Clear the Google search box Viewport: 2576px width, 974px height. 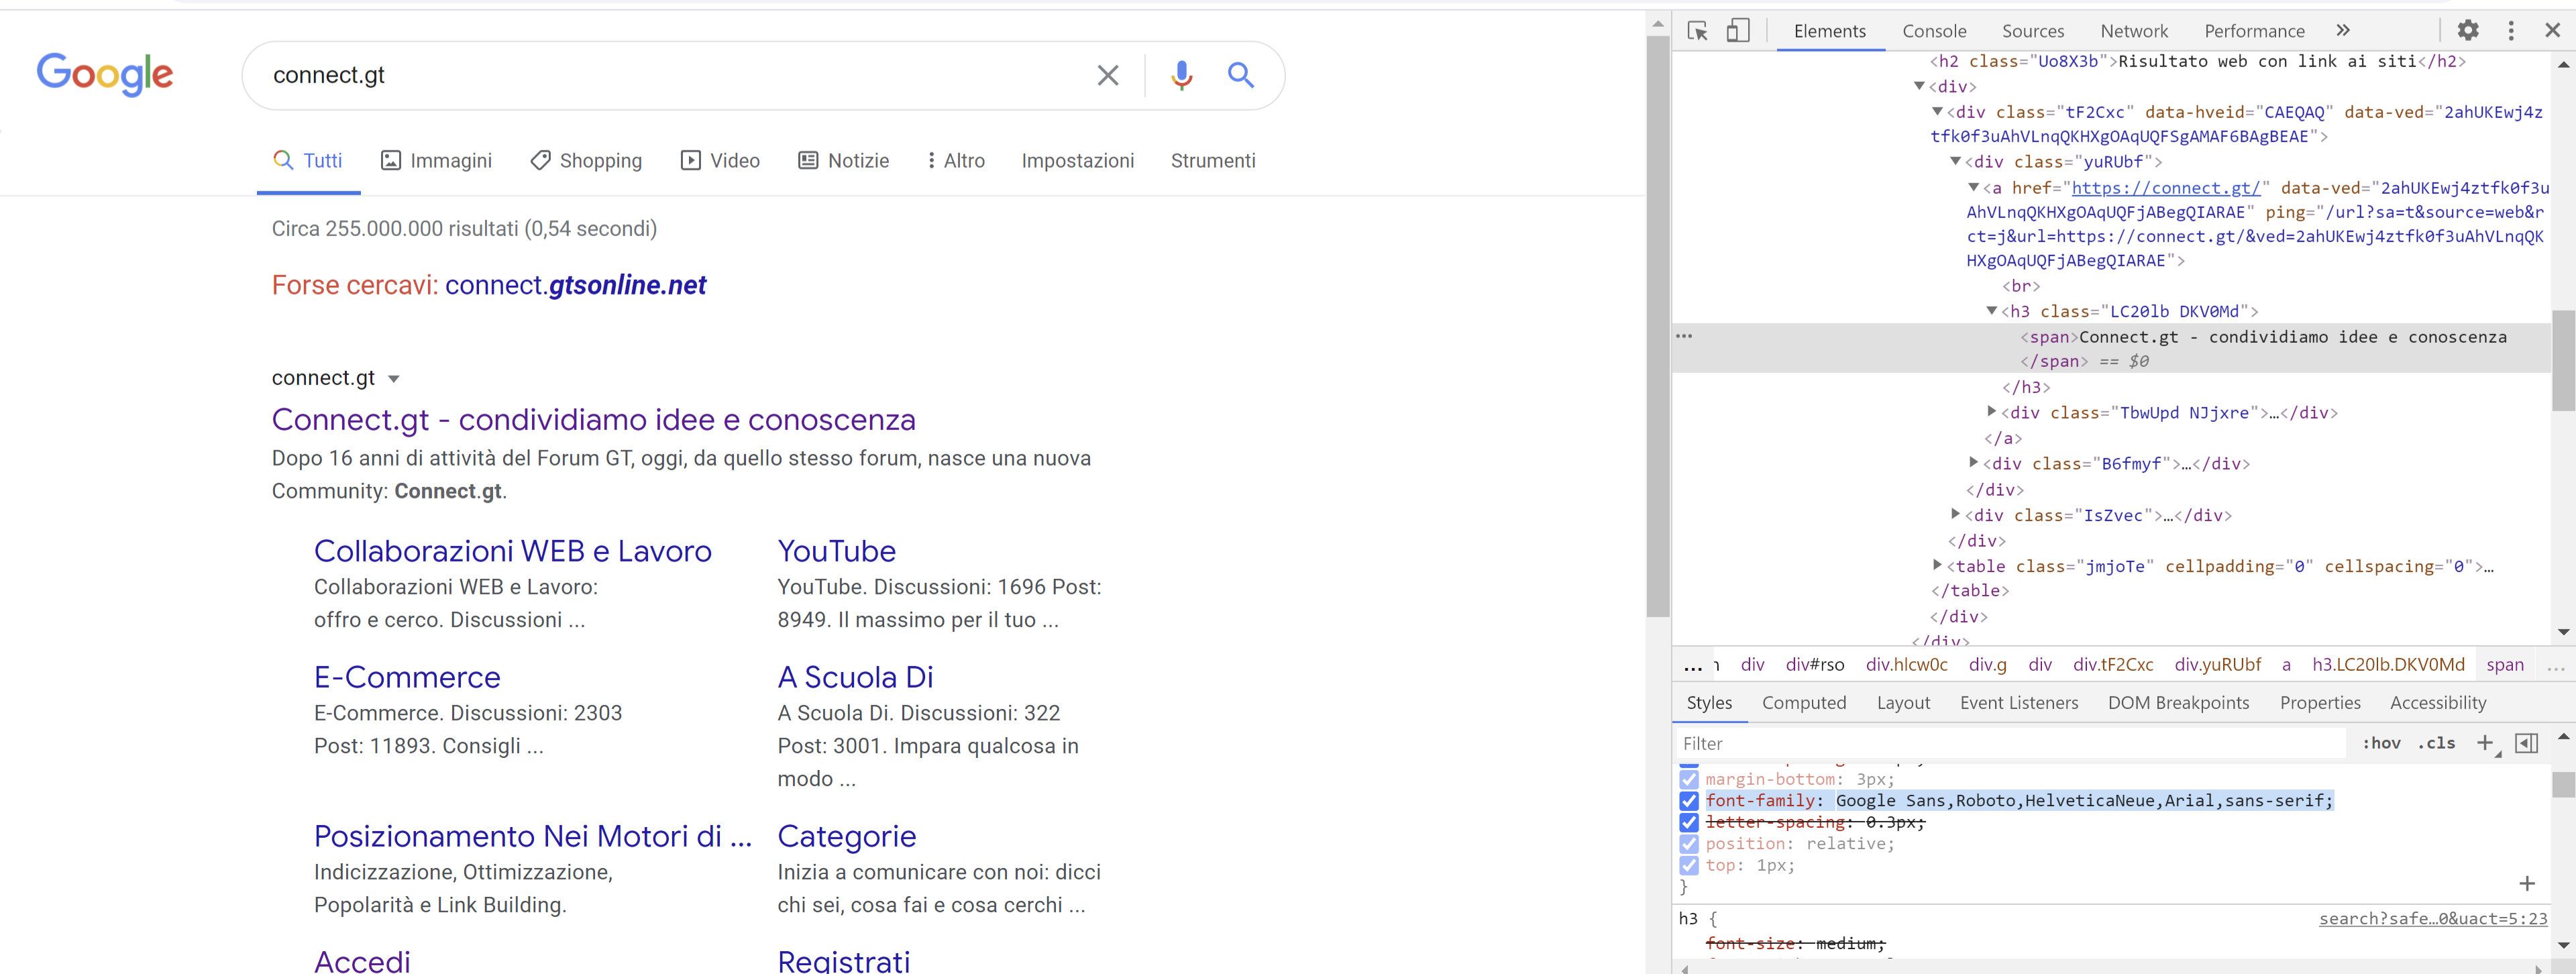point(1107,75)
